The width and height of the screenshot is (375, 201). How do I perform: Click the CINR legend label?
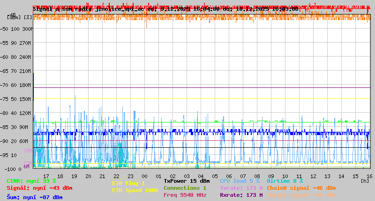pyautogui.click(x=31, y=181)
